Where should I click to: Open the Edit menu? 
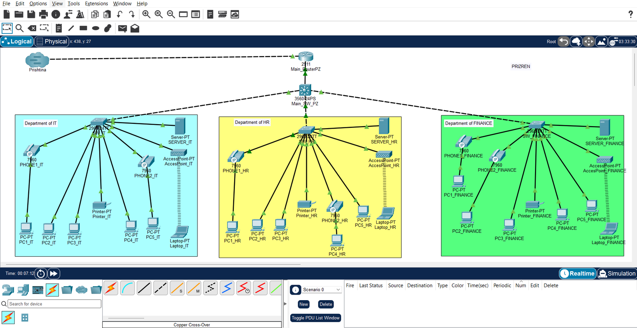20,4
